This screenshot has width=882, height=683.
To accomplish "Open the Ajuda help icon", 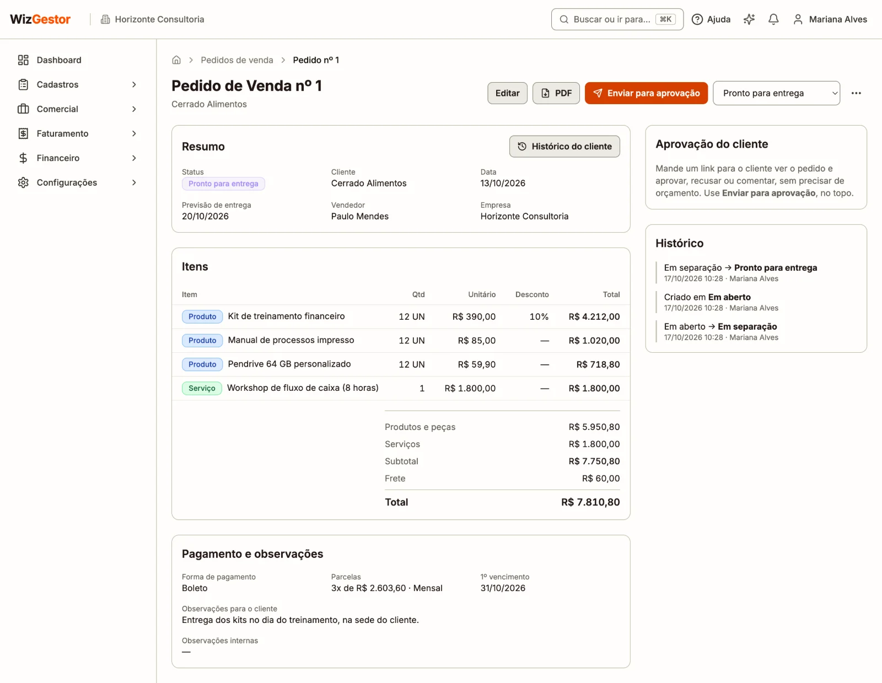I will (x=697, y=19).
